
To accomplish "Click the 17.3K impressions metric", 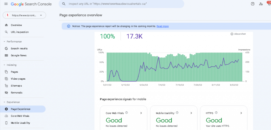I will [134, 36].
